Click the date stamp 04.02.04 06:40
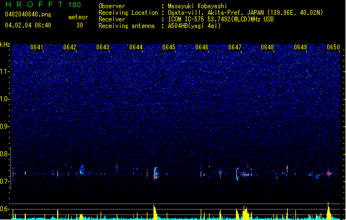 click(x=28, y=25)
